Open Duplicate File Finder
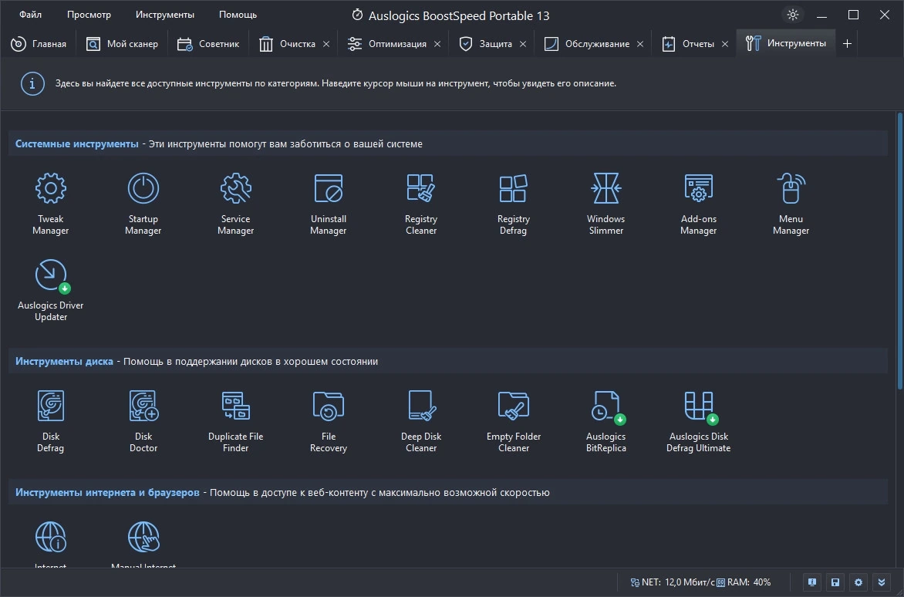Viewport: 904px width, 597px height. [236, 421]
